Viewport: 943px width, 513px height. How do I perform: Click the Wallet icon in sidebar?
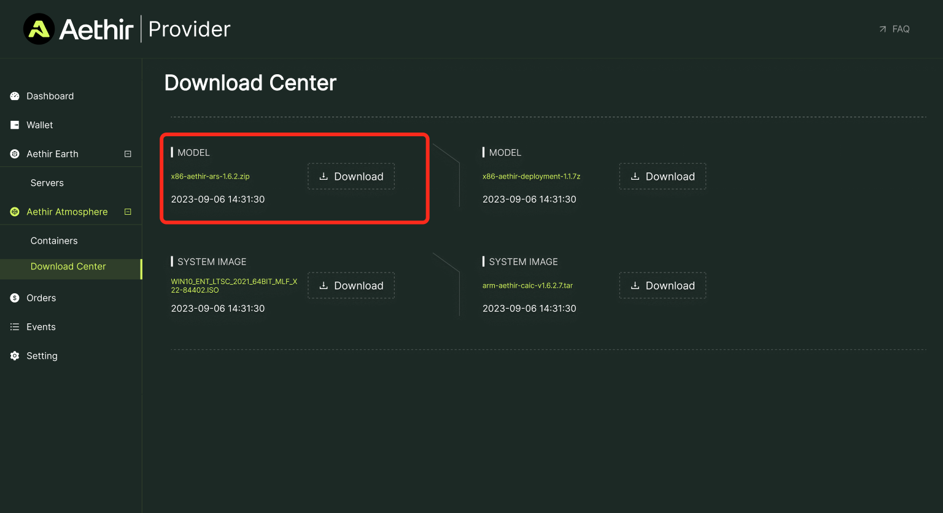[x=15, y=125]
